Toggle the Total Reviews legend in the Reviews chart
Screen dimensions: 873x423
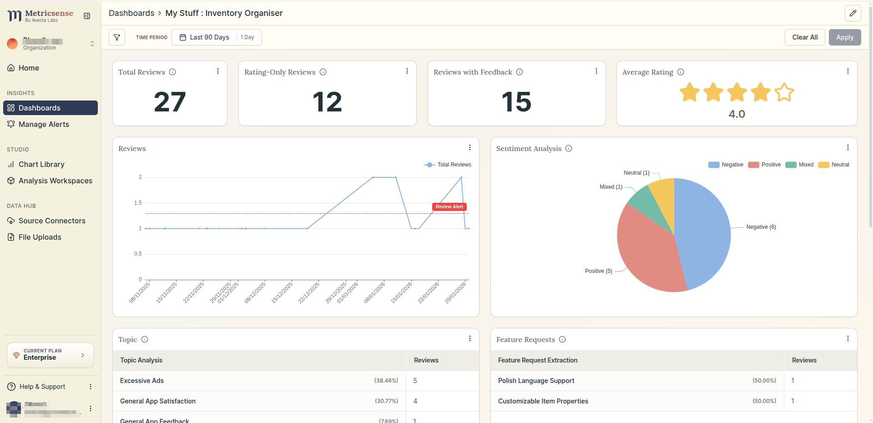(448, 165)
